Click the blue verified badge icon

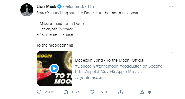[60, 6]
